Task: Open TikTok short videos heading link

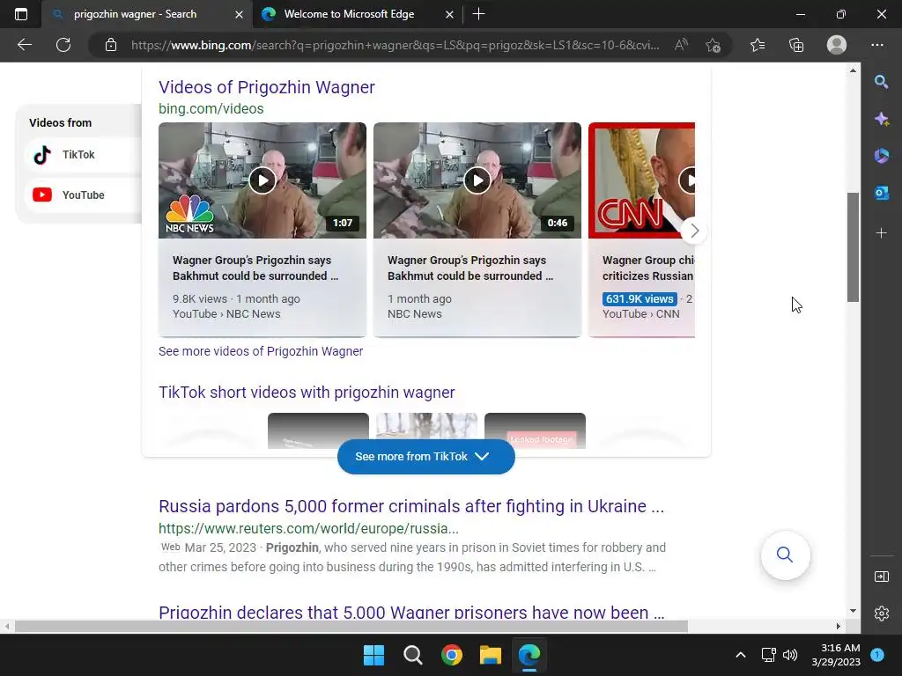Action: (x=307, y=393)
